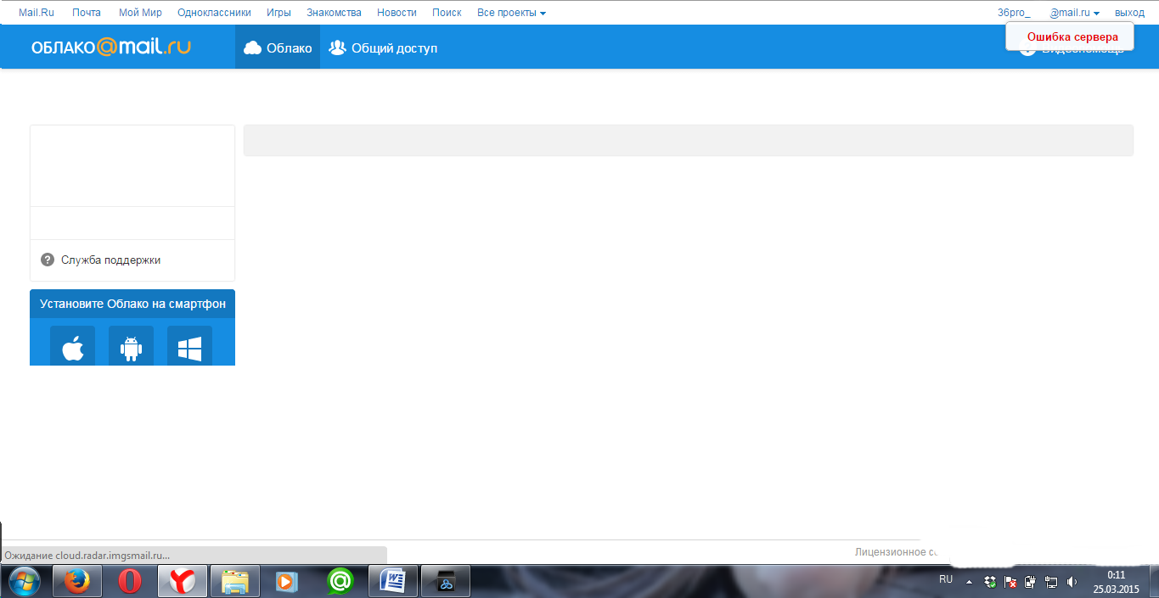The width and height of the screenshot is (1159, 598).
Task: Open the Action Center flag icon
Action: coord(1010,582)
